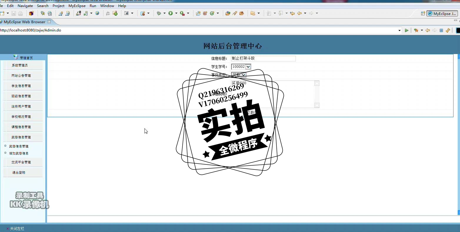Open the 奖惩信息管理 submenu link
Screen dimensions: 460x232
coord(19,146)
